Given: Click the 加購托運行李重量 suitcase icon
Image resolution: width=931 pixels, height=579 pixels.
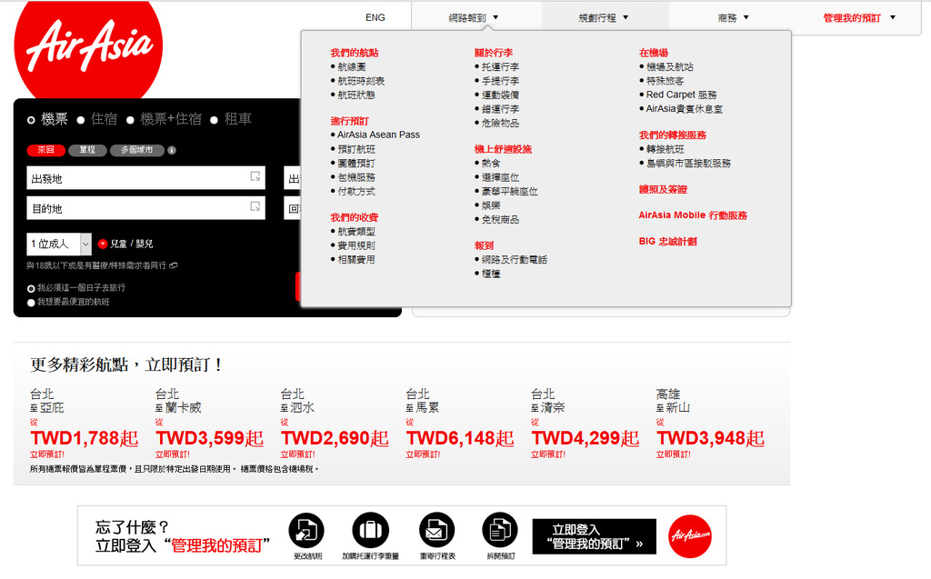Looking at the screenshot, I should (371, 530).
